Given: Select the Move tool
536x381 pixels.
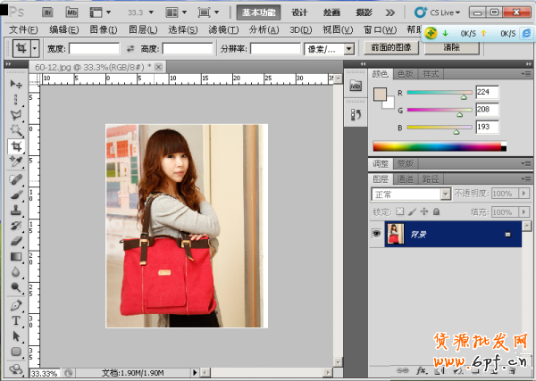Looking at the screenshot, I should click(x=16, y=84).
